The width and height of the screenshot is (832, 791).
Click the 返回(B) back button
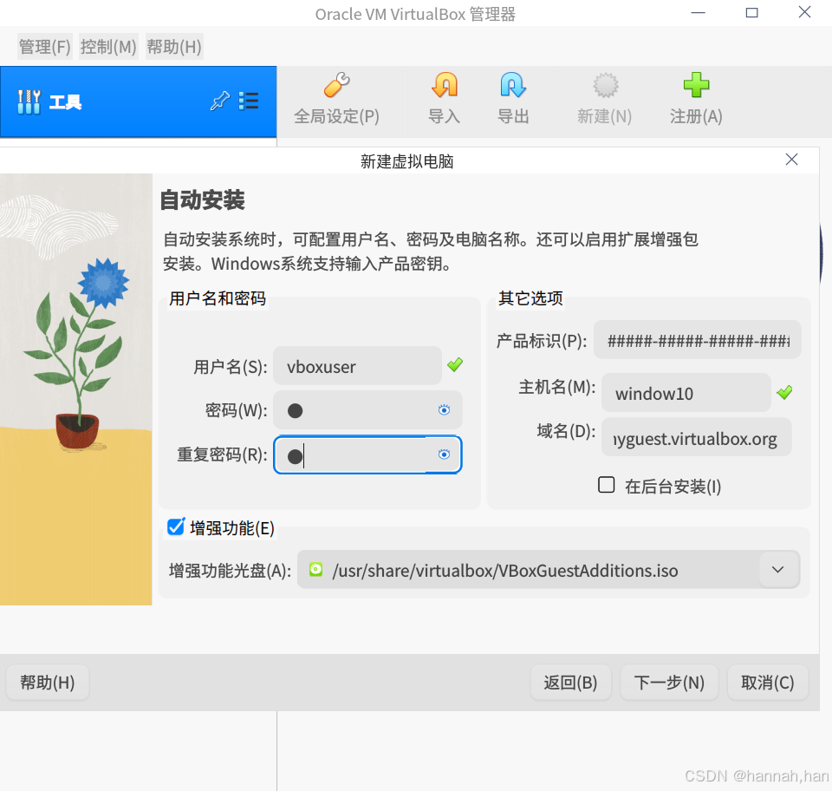pos(570,683)
